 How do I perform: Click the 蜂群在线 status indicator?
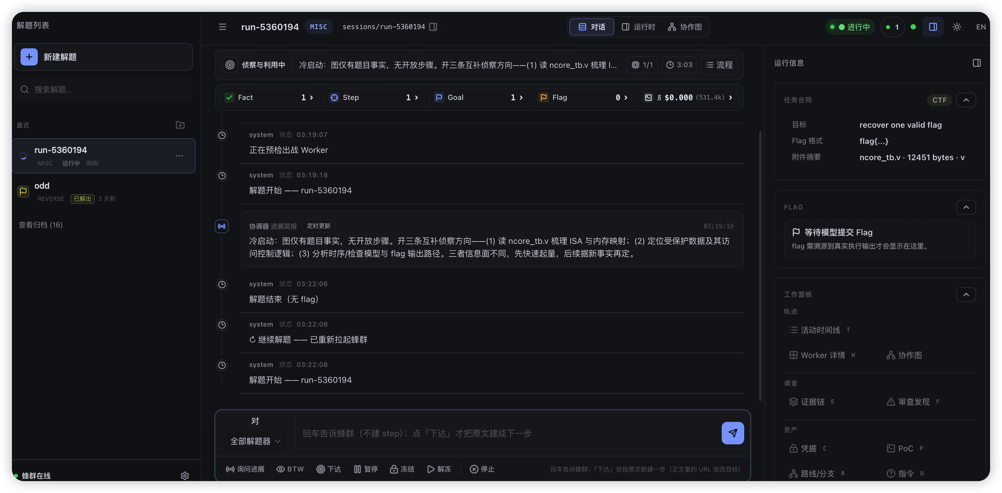[33, 475]
